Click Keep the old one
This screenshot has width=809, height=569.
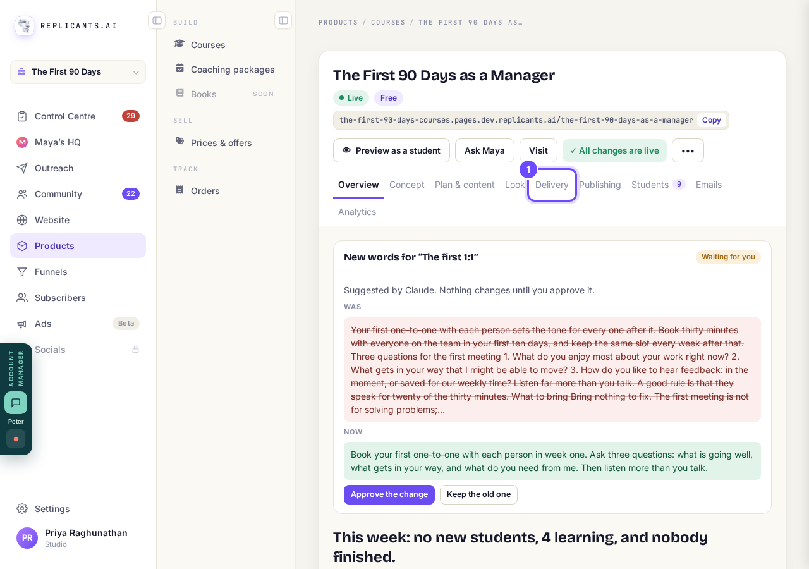coord(478,494)
